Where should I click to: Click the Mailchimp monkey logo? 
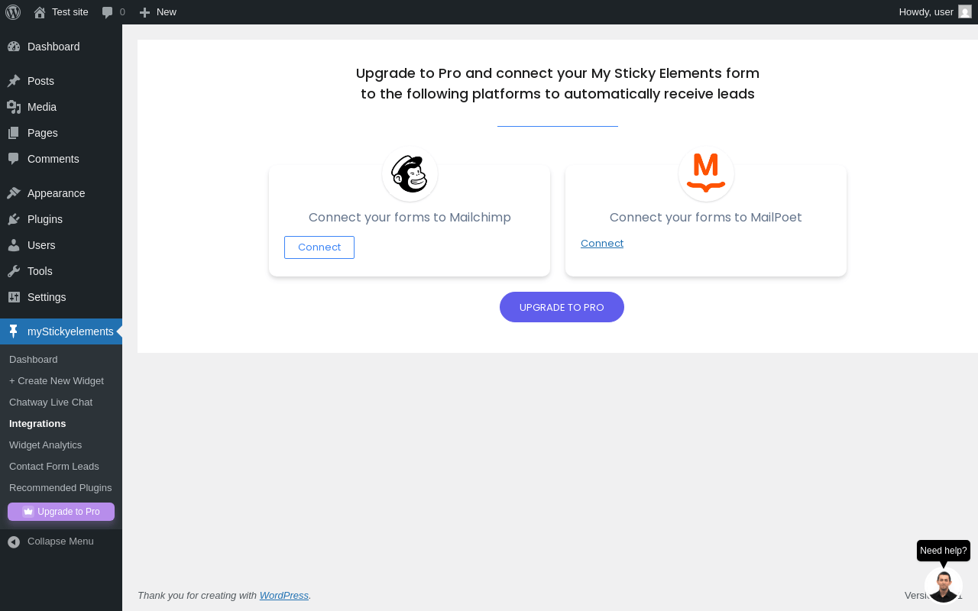tap(410, 174)
